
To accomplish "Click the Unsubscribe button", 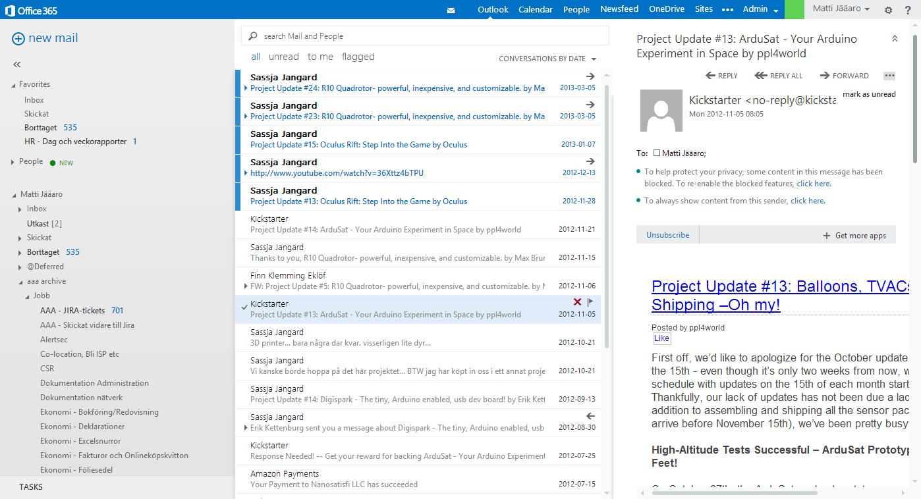I will click(667, 234).
